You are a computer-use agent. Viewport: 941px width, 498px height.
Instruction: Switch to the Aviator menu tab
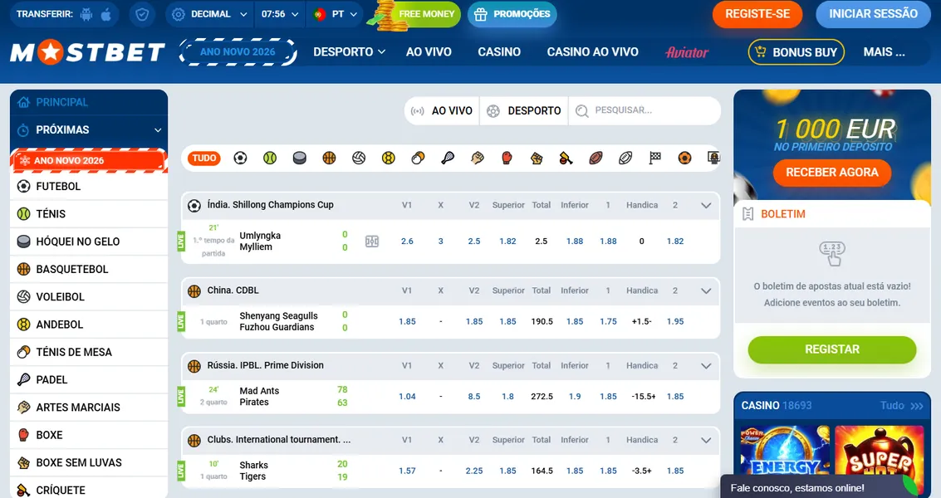[687, 51]
